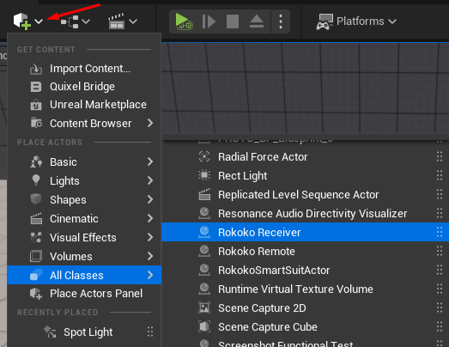This screenshot has width=449, height=347.
Task: Select Replicated Level Sequence Actor
Action: click(306, 195)
